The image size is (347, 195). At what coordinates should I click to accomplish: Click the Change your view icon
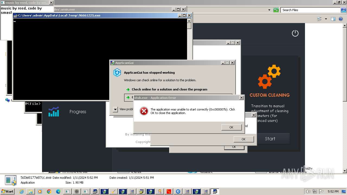click(x=319, y=19)
